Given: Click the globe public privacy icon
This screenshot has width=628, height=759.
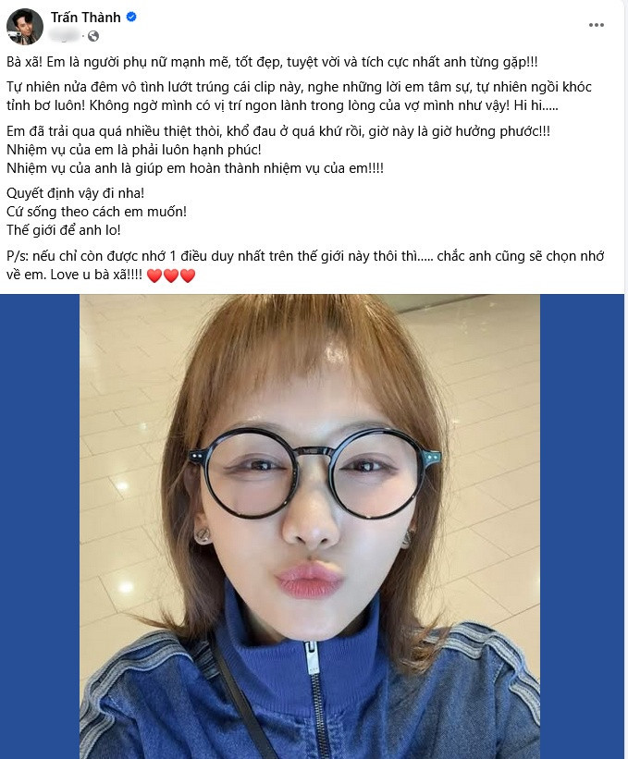Looking at the screenshot, I should click(93, 36).
